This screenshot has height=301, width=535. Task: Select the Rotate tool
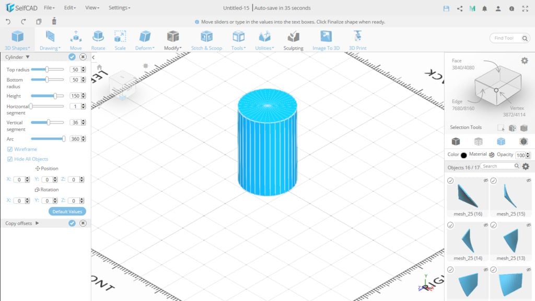pyautogui.click(x=98, y=40)
